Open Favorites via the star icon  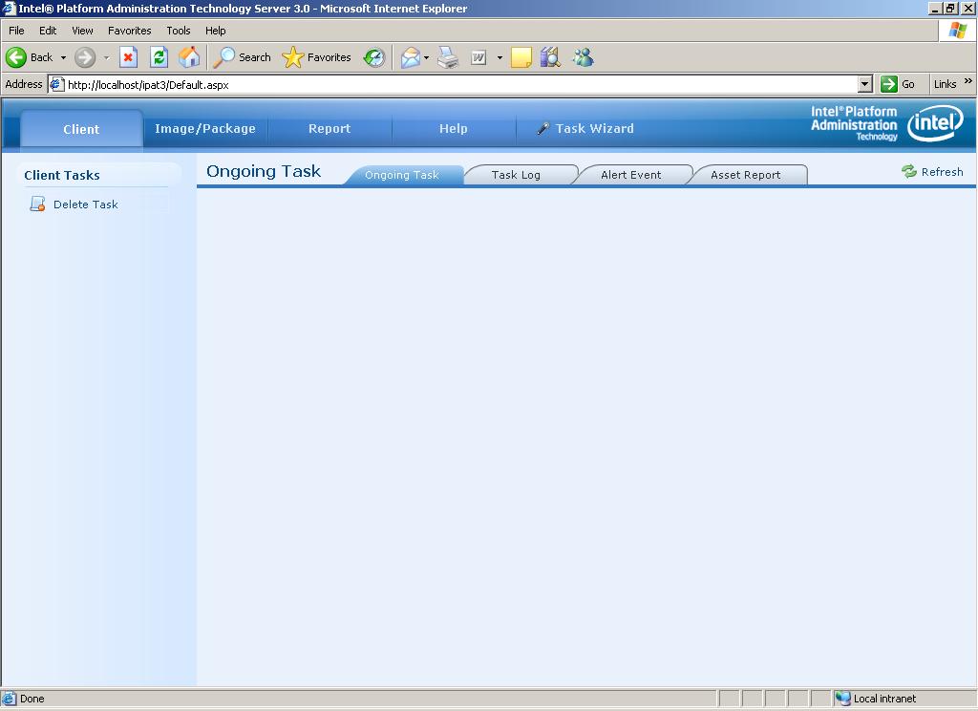(292, 57)
